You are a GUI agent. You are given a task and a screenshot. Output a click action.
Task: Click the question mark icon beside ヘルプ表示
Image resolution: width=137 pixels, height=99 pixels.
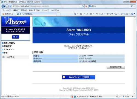pos(4,57)
